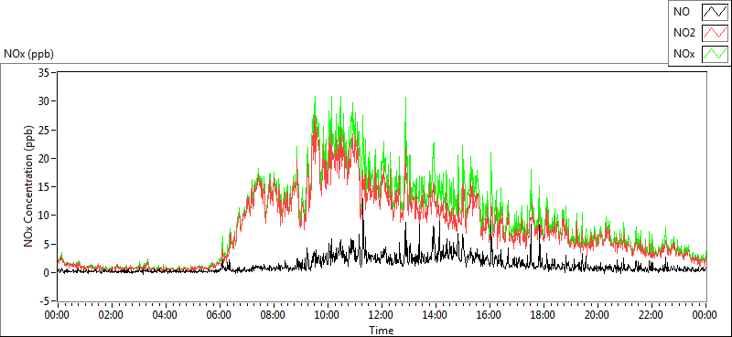Click the 15 y-axis scale value

(44, 187)
